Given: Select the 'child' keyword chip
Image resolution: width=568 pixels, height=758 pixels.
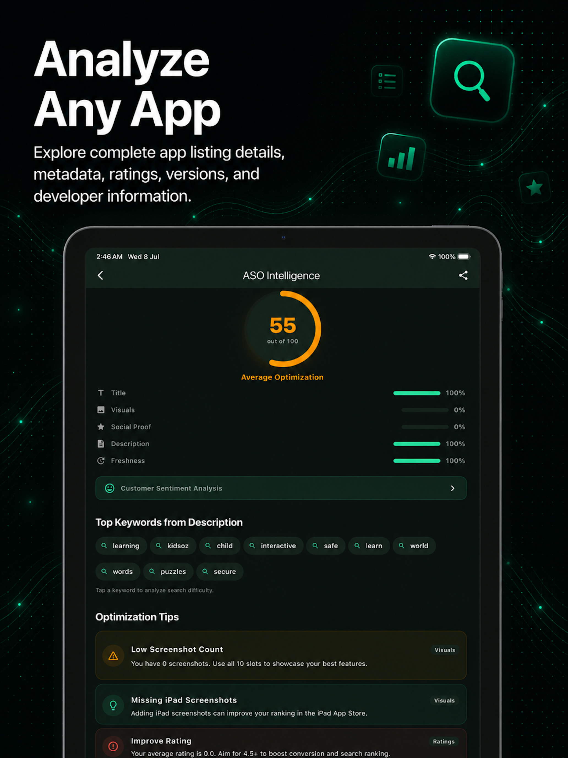Looking at the screenshot, I should (220, 546).
